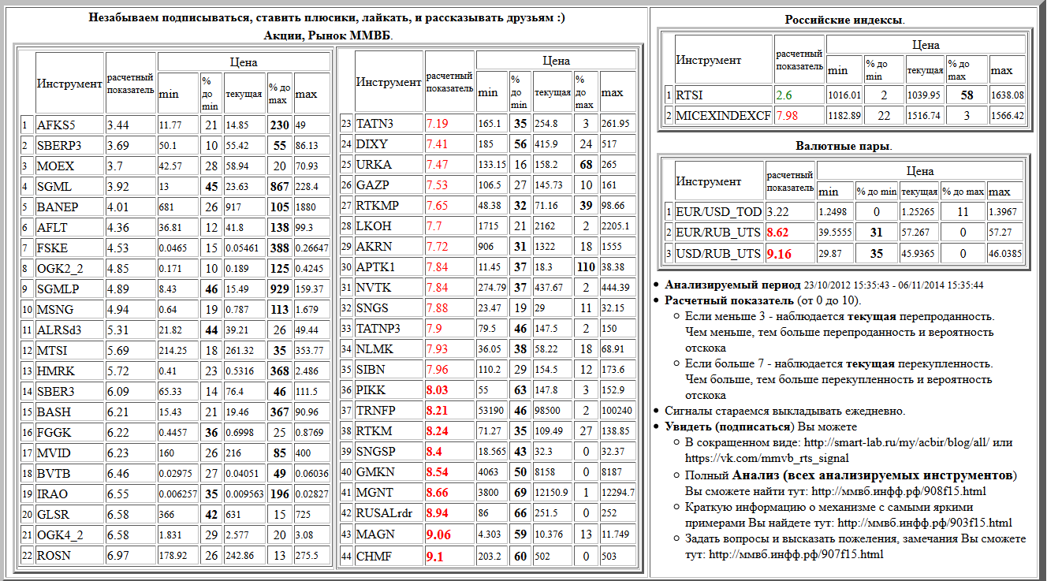The image size is (1047, 581).
Task: Click the 'Российские индексы' table heading
Action: (845, 20)
